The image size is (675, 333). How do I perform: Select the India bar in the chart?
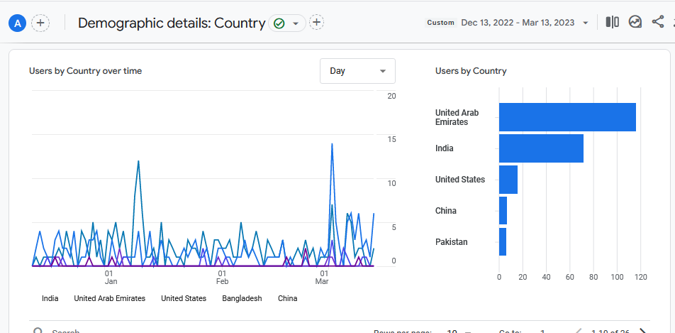541,148
